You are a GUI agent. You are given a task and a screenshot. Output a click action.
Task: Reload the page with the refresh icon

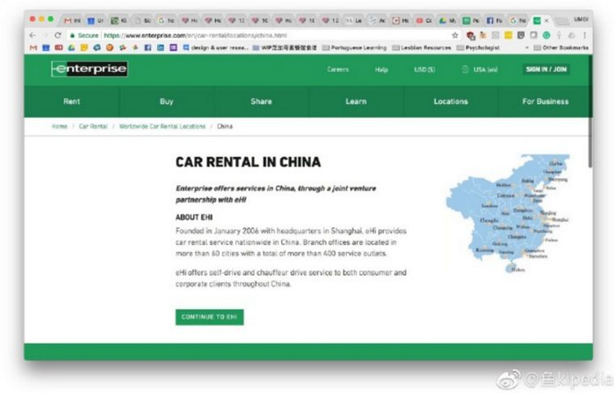[x=58, y=35]
